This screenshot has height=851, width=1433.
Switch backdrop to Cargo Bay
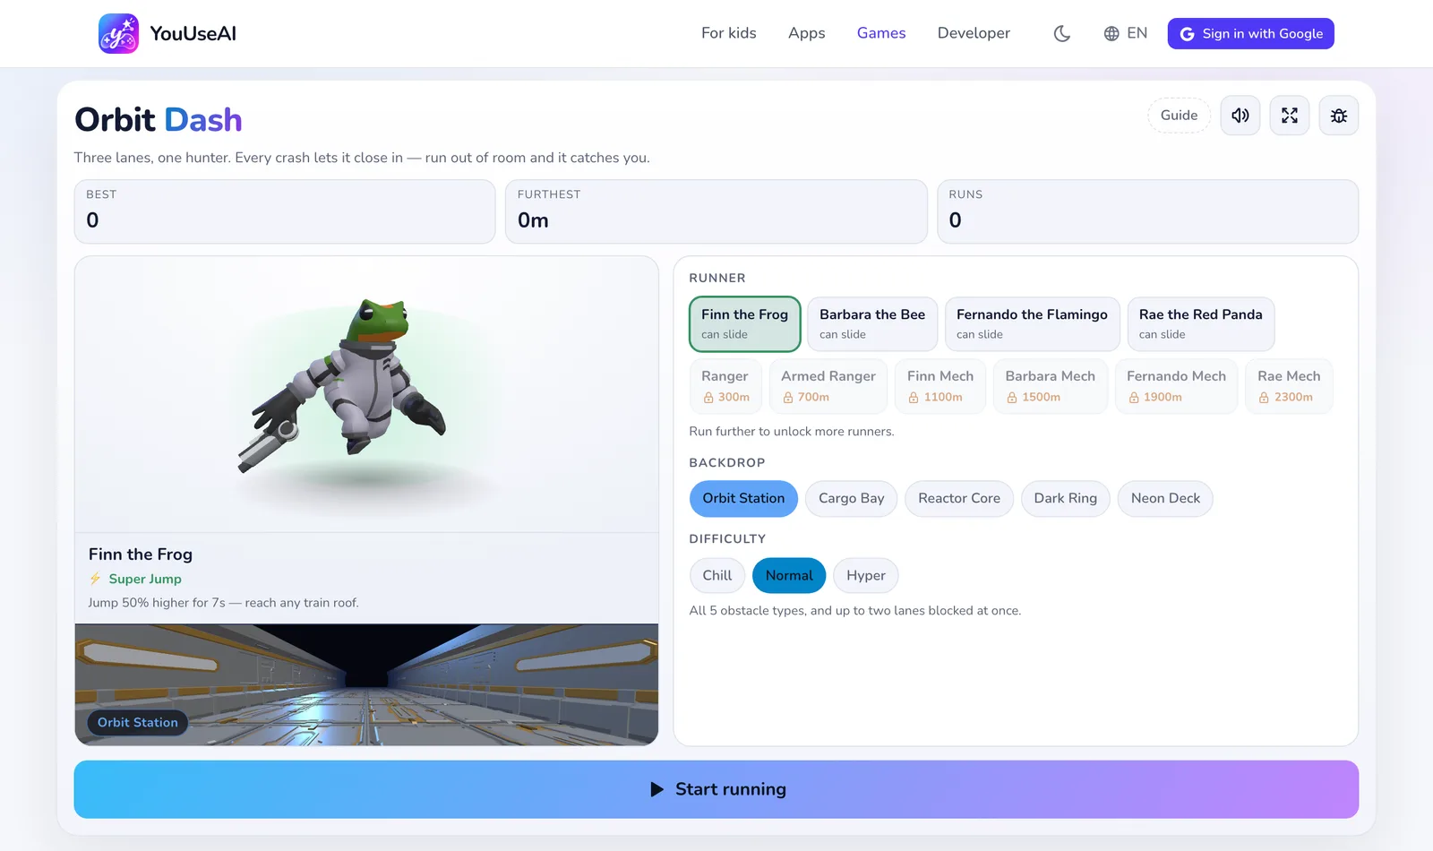coord(851,498)
